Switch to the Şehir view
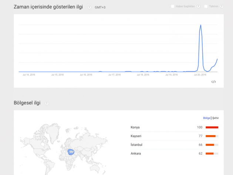 pyautogui.click(x=216, y=118)
